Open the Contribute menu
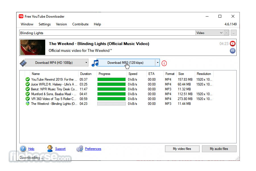The width and height of the screenshot is (256, 171). point(80,24)
